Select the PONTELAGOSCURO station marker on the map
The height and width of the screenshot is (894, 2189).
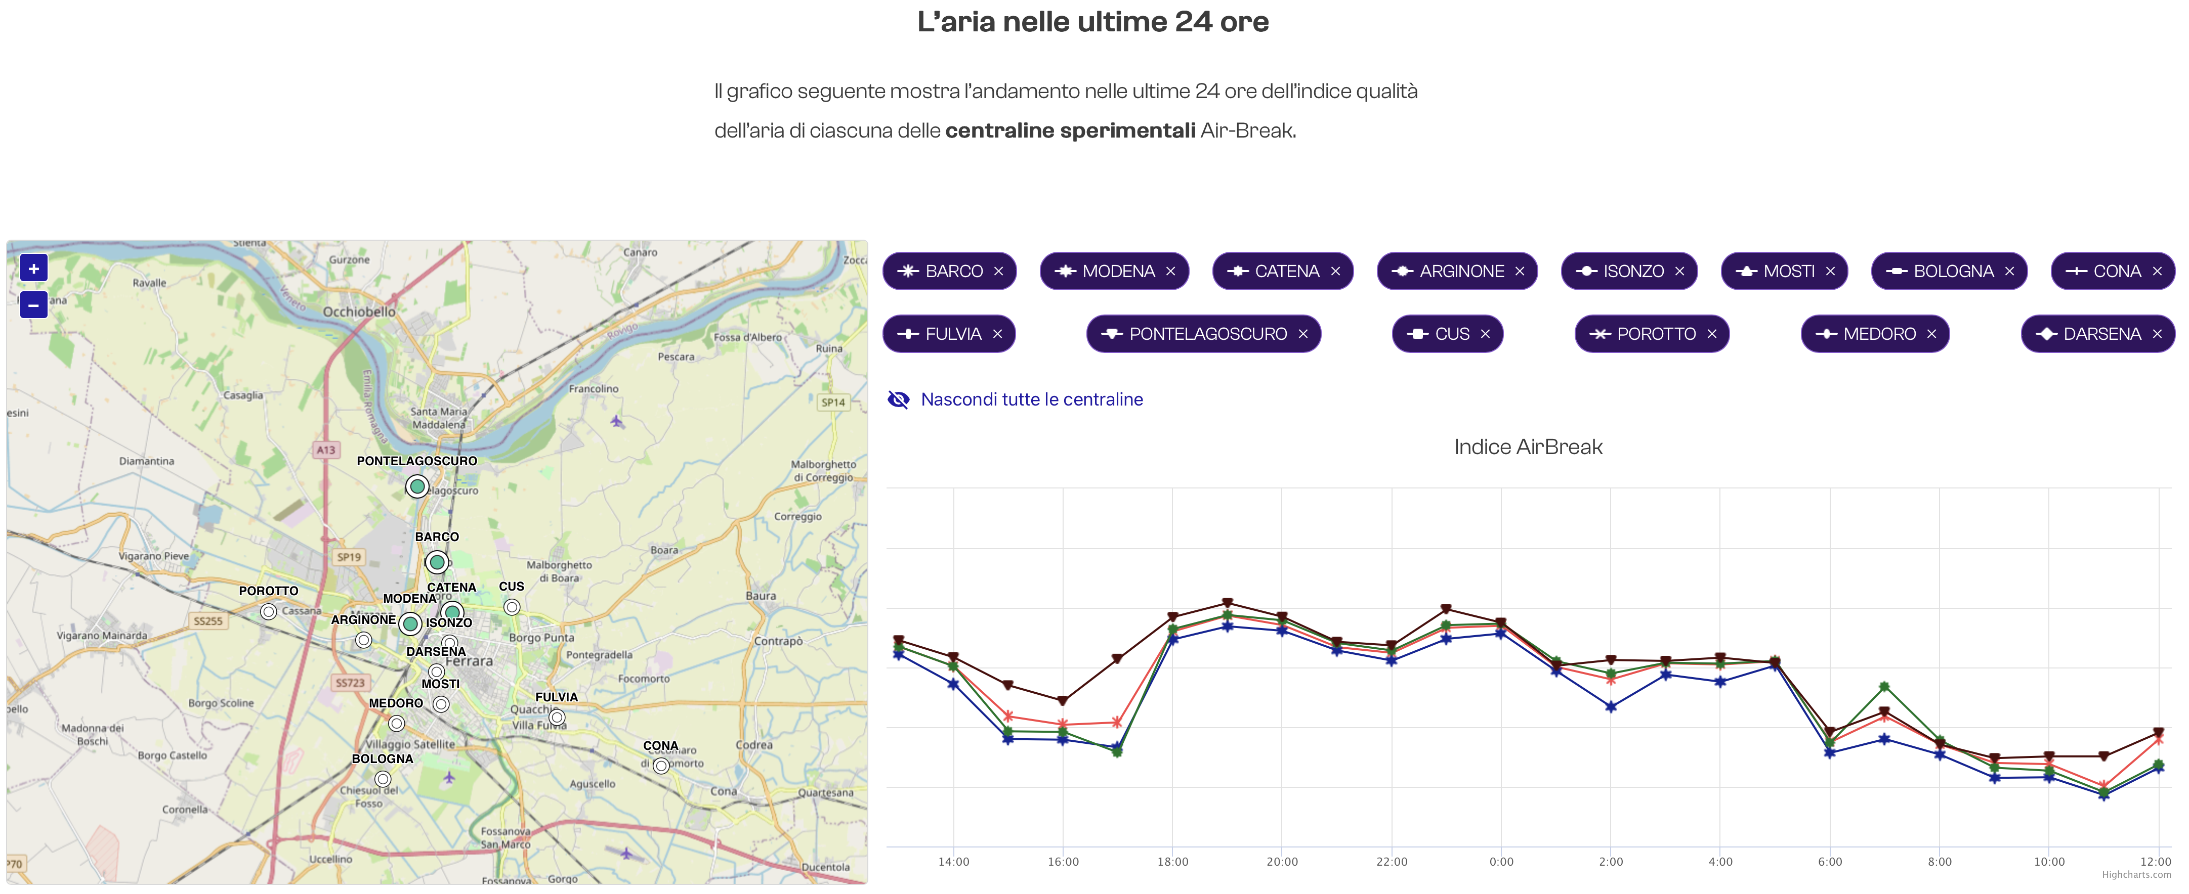click(x=416, y=486)
